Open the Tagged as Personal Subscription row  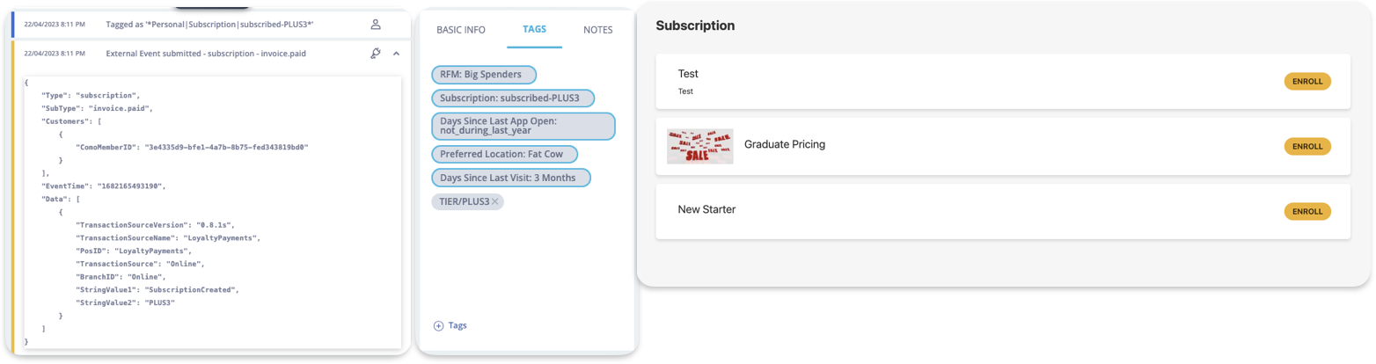(x=209, y=25)
